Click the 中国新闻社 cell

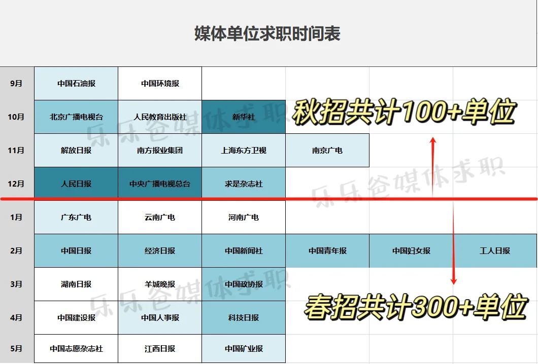244,250
